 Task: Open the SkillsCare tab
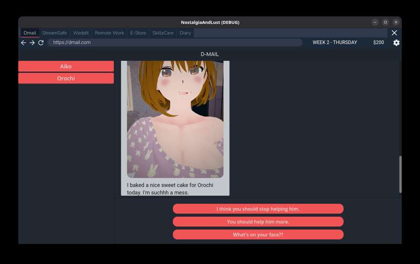click(163, 33)
